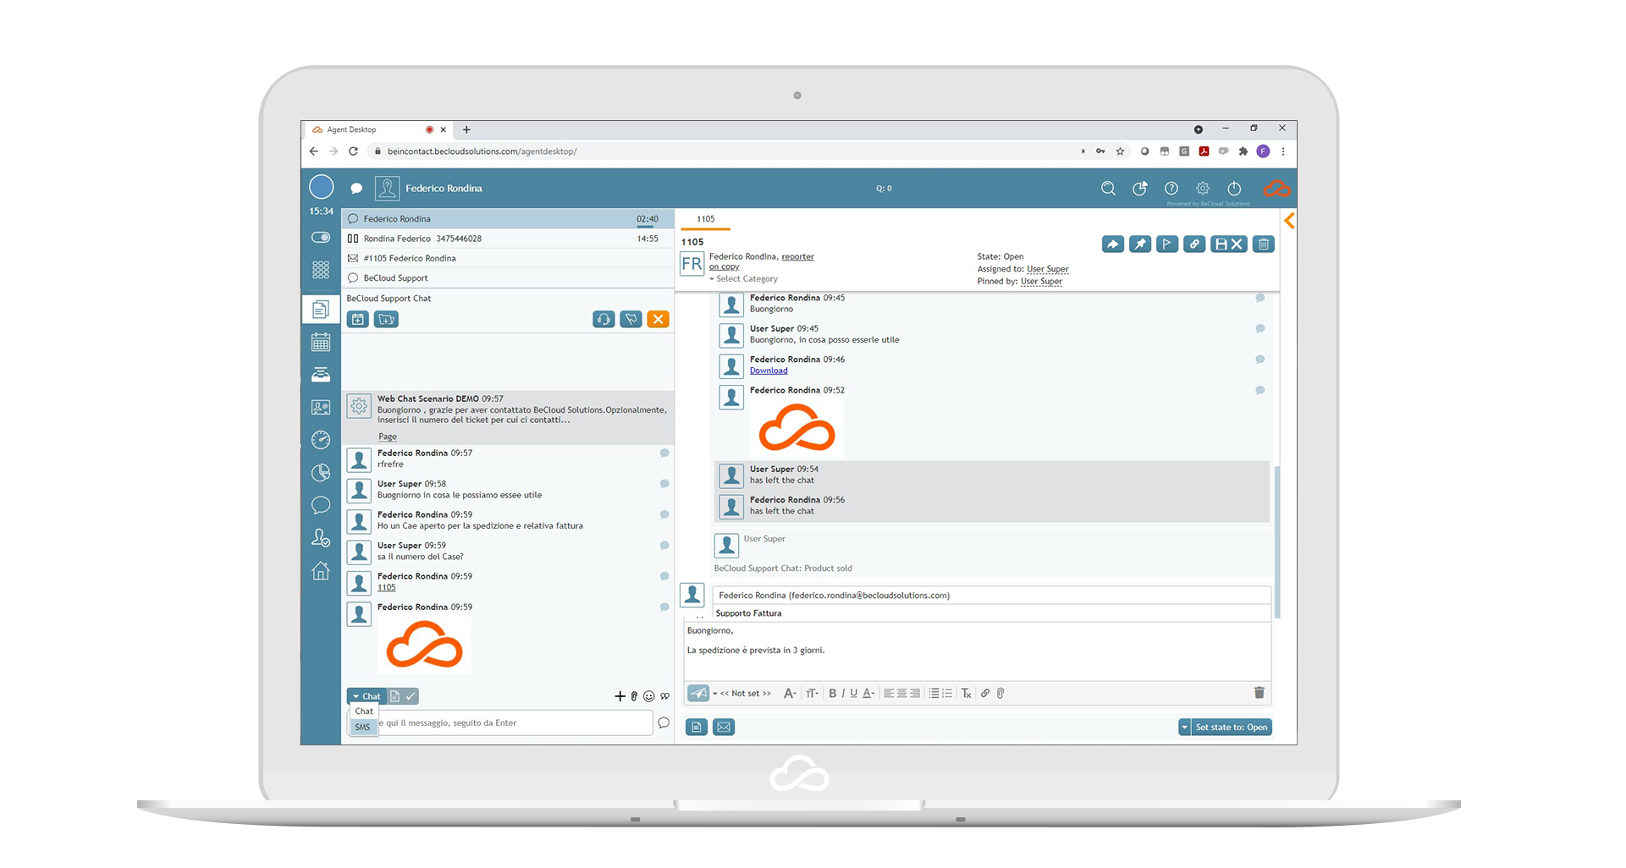
Task: Align the reply text to the right
Action: point(914,694)
